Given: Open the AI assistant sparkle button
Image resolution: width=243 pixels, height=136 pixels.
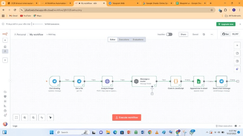Looking at the screenshot, I should pos(237,69).
